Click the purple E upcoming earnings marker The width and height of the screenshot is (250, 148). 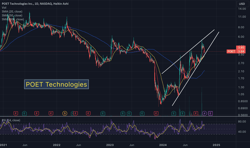(211, 114)
